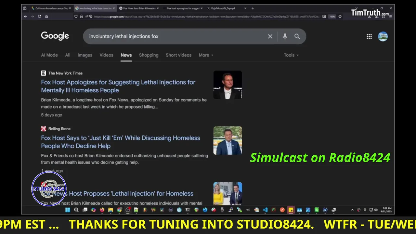
Task: Expand the Tools dropdown
Action: click(291, 55)
